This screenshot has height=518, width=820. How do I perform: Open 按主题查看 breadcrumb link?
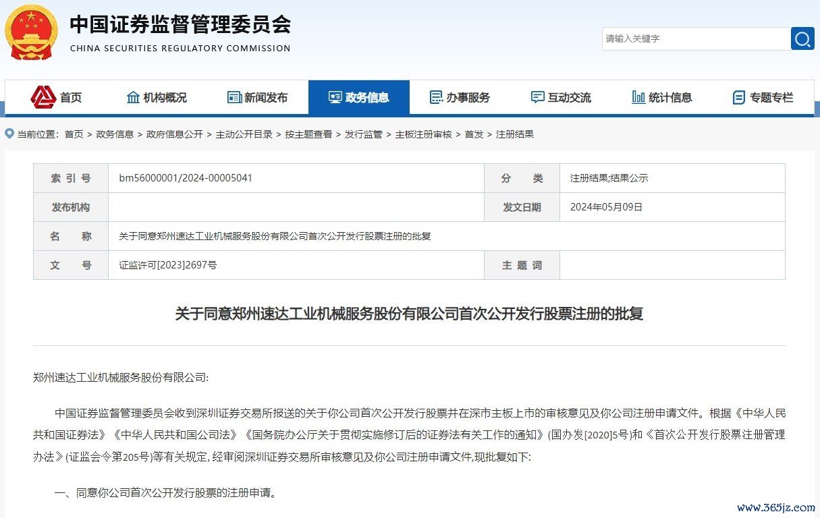[308, 134]
